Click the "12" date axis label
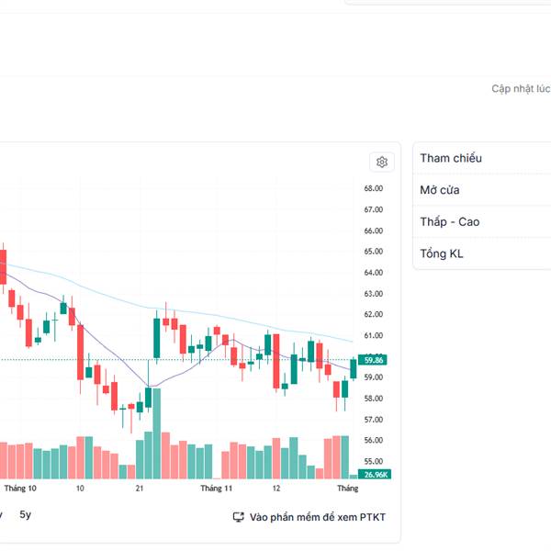Viewport: 551px width, 551px height. tap(275, 489)
